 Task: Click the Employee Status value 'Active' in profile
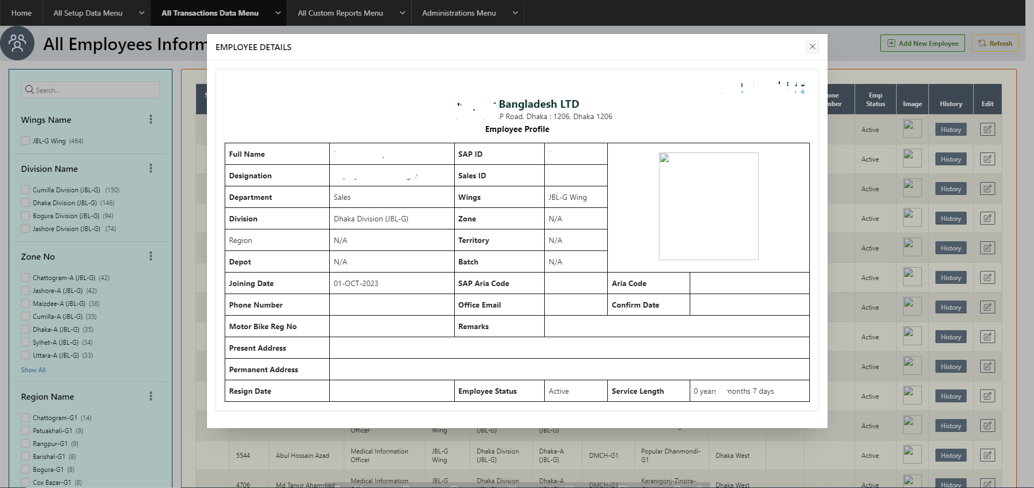(x=559, y=391)
